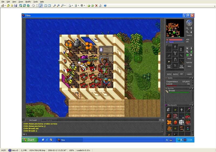
Task: Click minimap zoom-out magnifier in Tibia
Action: pyautogui.click(x=187, y=29)
